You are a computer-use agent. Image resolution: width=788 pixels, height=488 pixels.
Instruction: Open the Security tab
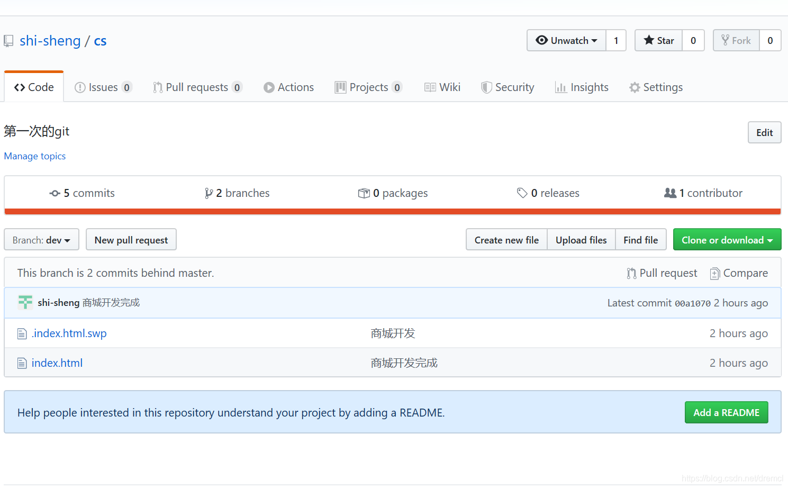point(508,87)
